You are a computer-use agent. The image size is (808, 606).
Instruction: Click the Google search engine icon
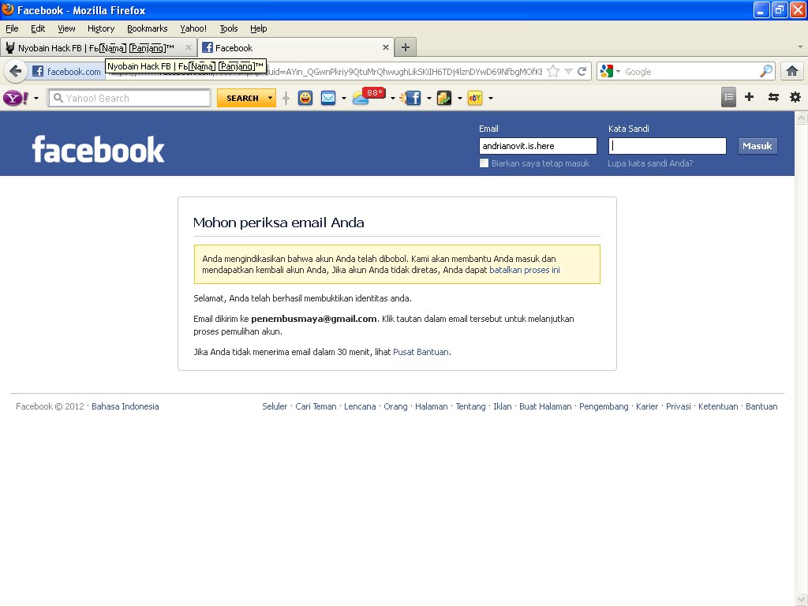607,71
